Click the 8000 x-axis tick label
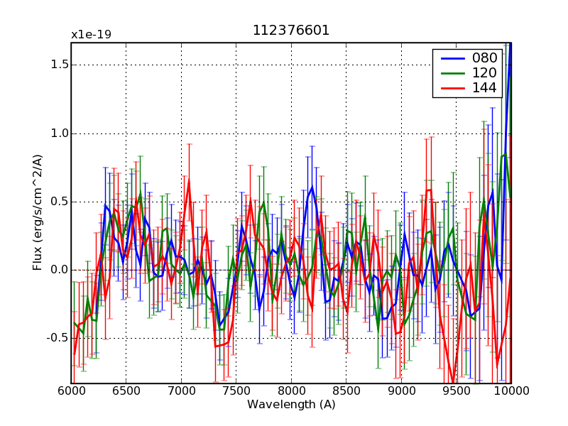This screenshot has width=568, height=426. (291, 391)
